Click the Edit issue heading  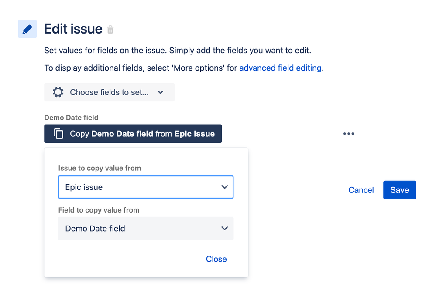(73, 29)
